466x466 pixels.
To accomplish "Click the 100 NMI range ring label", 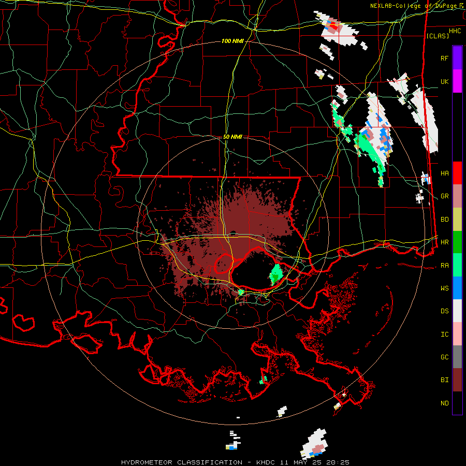I will pos(232,41).
